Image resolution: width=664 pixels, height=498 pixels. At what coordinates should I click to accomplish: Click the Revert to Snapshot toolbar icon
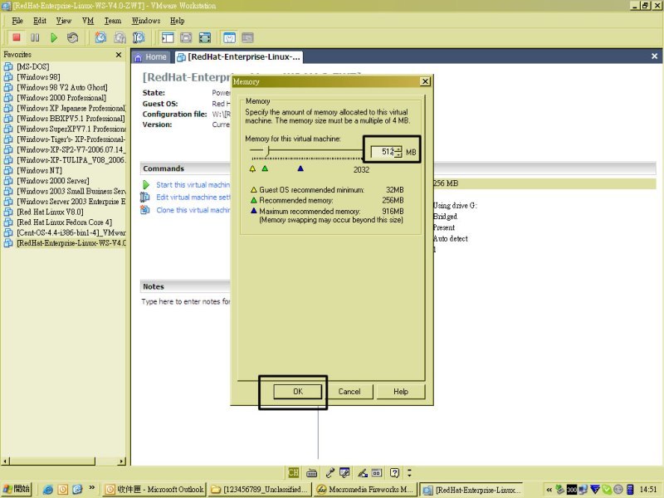[120, 37]
